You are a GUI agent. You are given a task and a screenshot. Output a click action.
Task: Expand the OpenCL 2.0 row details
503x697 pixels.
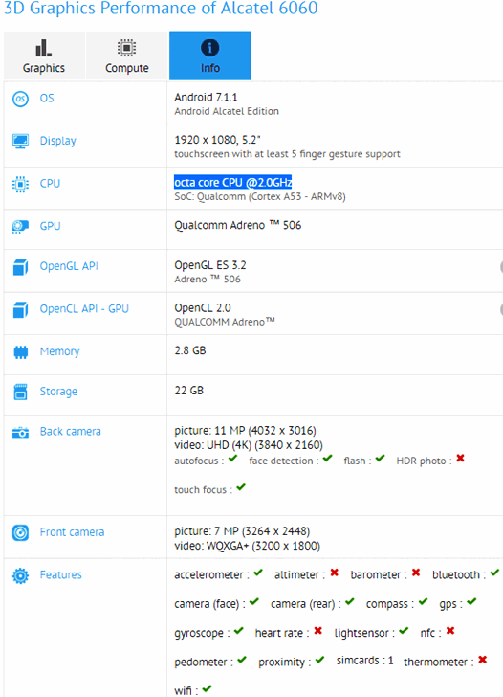coord(501,310)
